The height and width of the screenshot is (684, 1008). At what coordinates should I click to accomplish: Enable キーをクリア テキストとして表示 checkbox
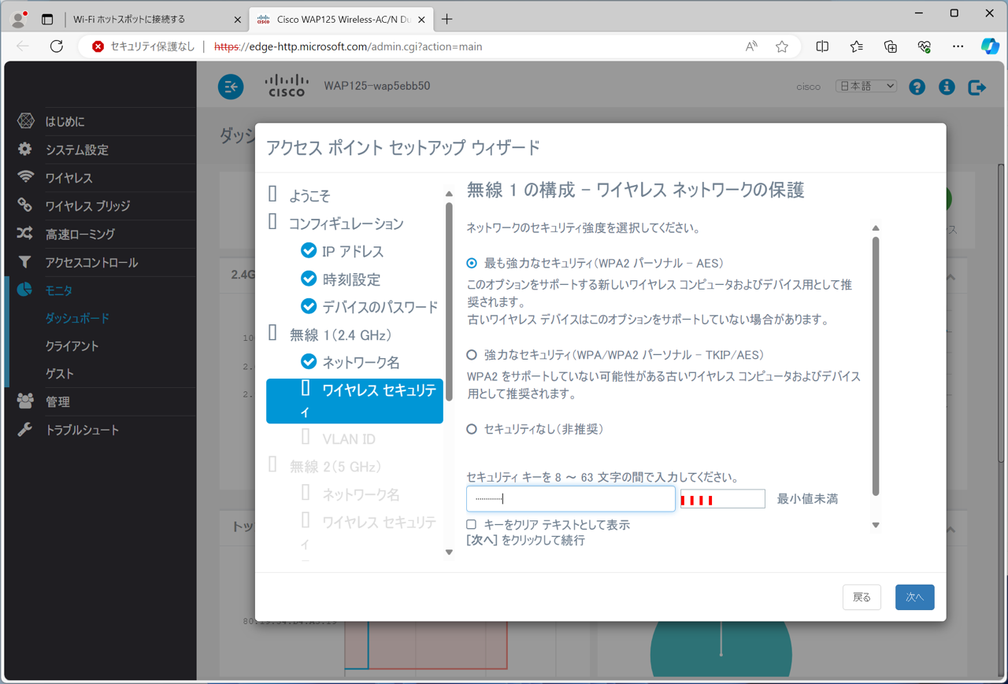[x=471, y=524]
